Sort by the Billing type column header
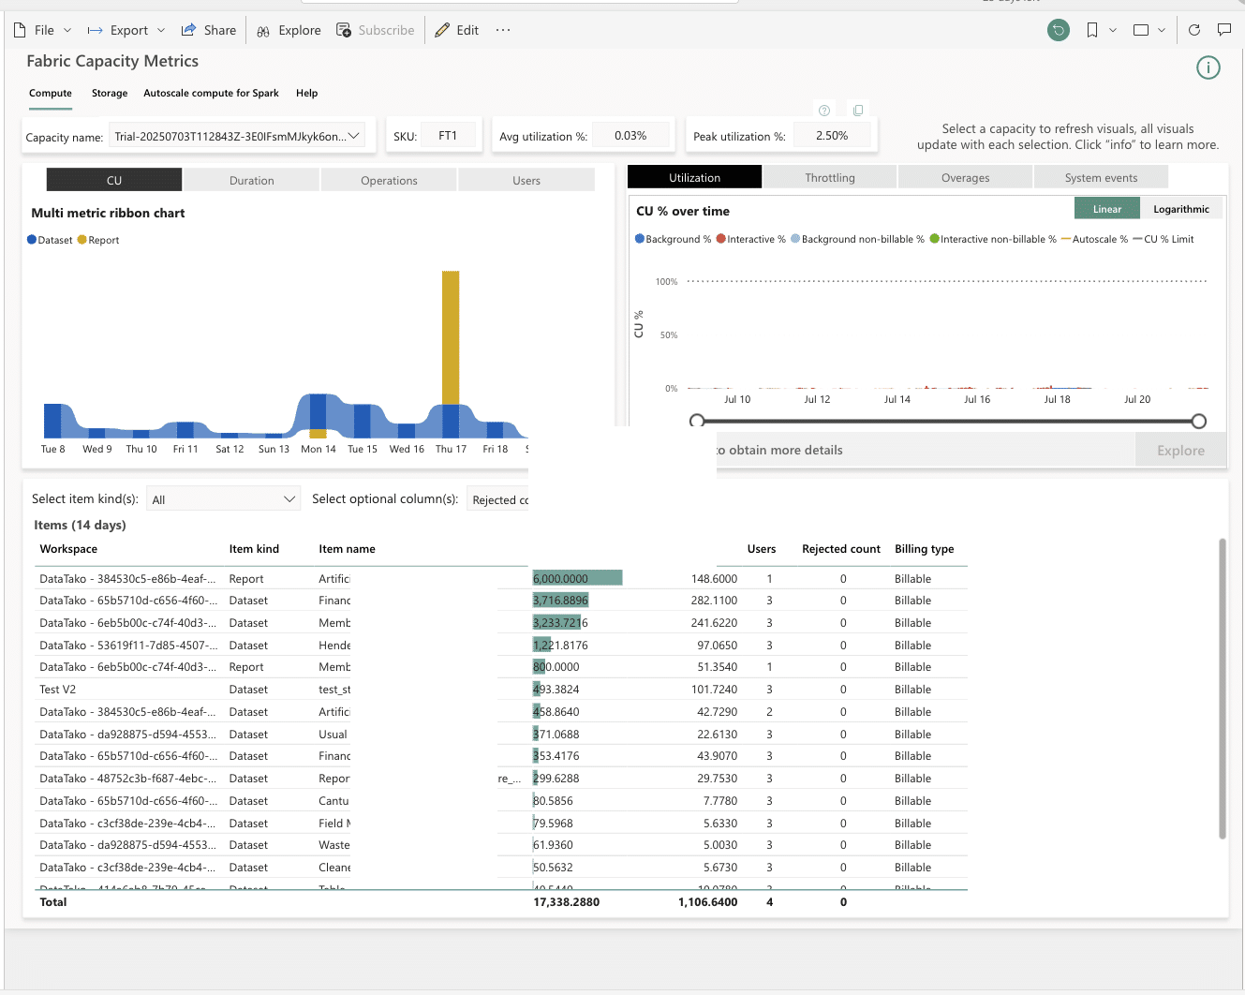 [x=924, y=549]
